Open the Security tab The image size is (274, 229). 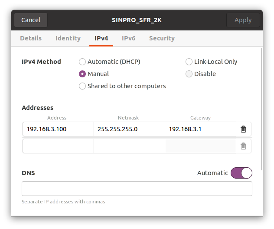(x=162, y=38)
